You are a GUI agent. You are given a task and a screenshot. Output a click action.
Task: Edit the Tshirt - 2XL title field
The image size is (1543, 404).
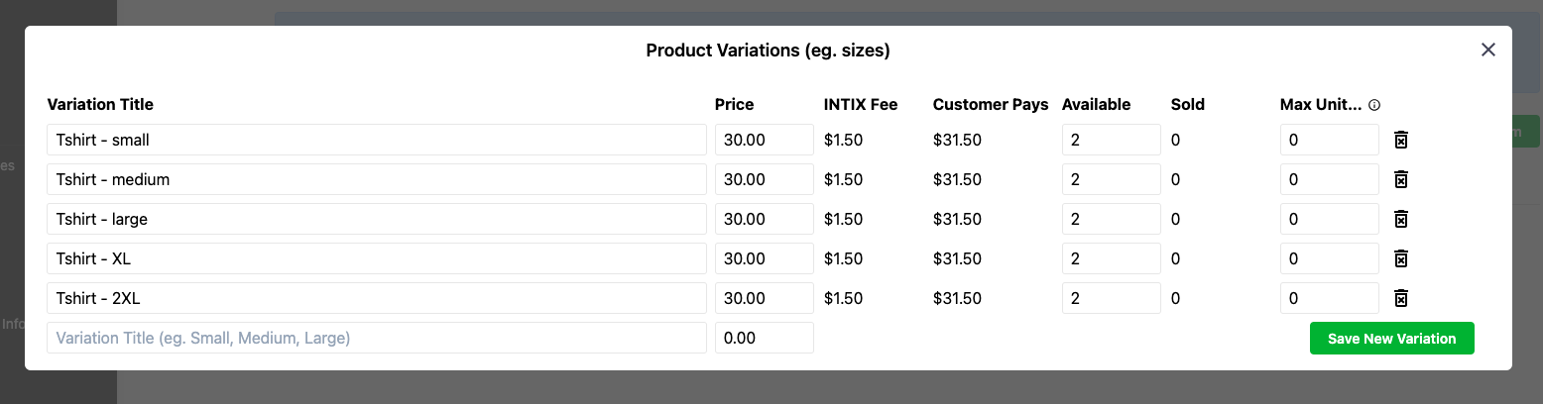[377, 298]
